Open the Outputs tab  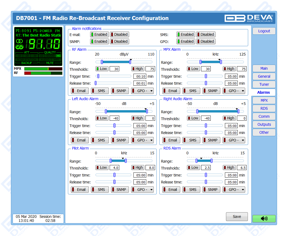click(x=264, y=124)
